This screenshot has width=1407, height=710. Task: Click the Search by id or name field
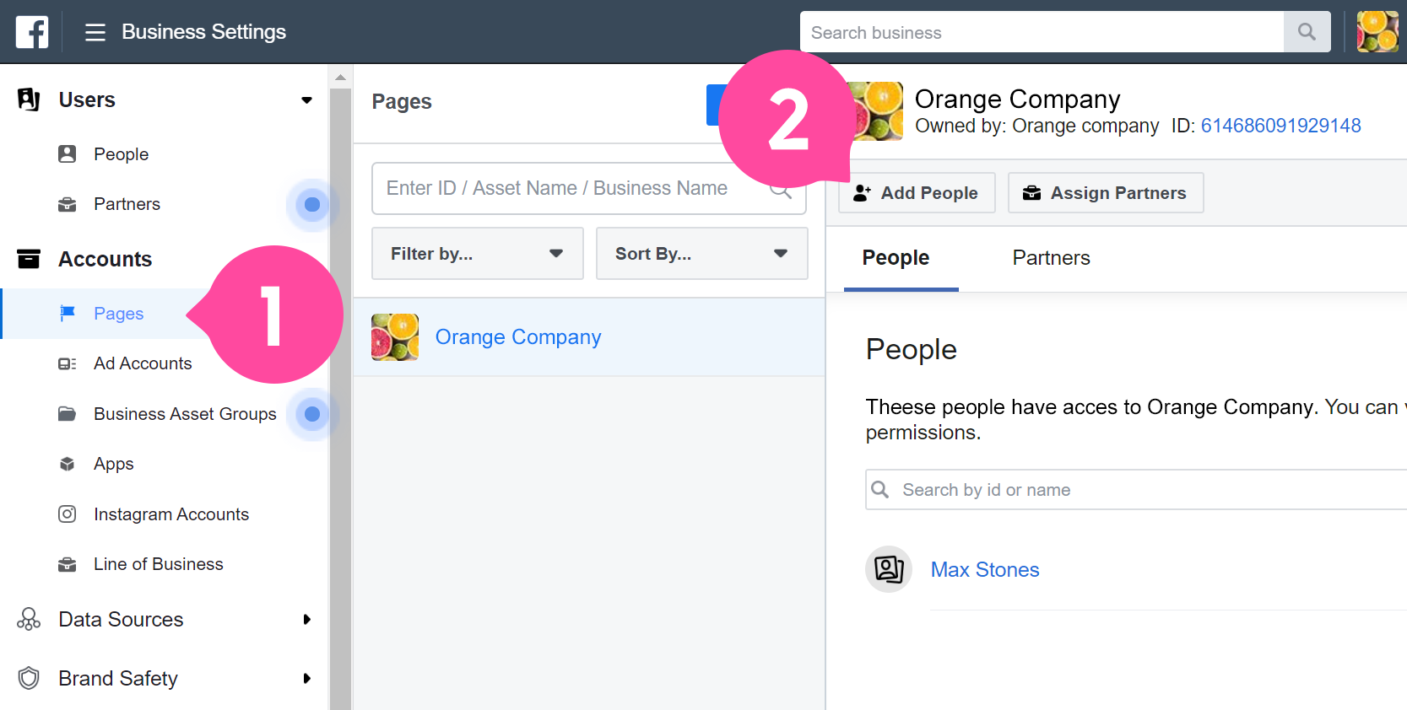tap(1136, 490)
